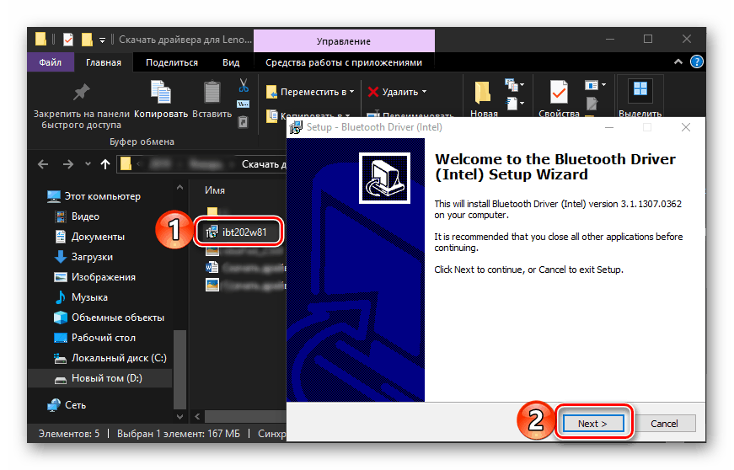Open Загрузки in navigation pane

click(x=92, y=257)
